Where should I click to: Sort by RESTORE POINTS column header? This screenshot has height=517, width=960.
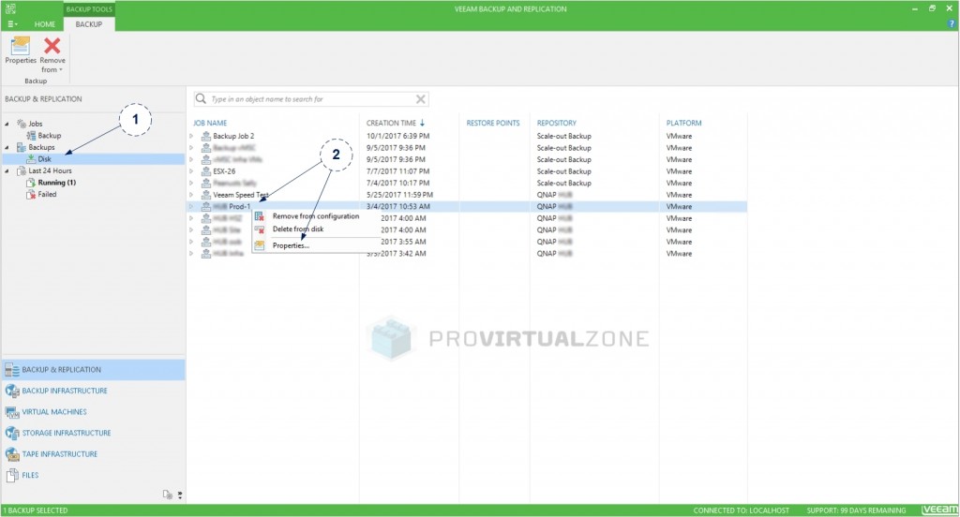tap(493, 123)
